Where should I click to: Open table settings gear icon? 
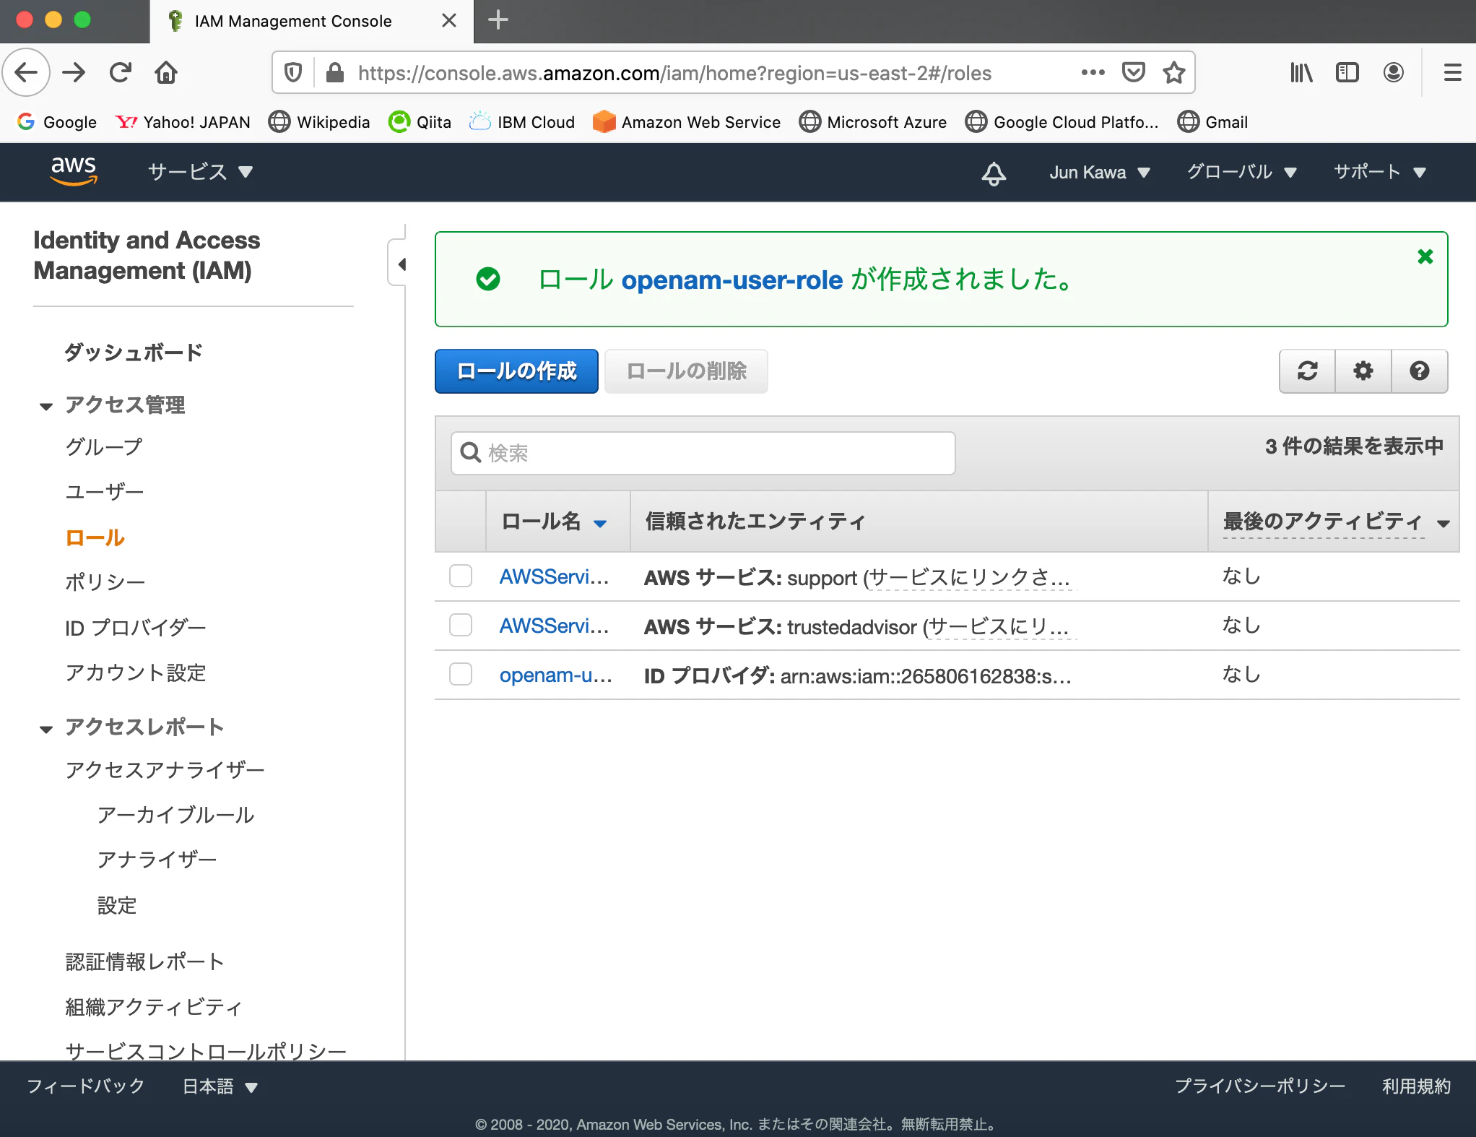(x=1363, y=371)
